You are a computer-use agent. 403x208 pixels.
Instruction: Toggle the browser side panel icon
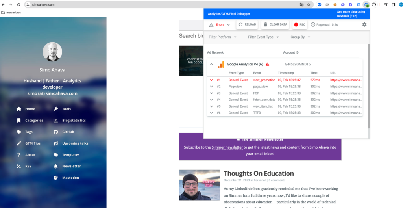(393, 4)
